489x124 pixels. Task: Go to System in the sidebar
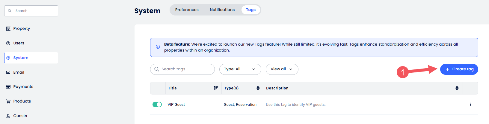click(21, 58)
